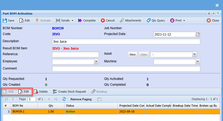Cancel the BOM activation
The height and width of the screenshot is (121, 223).
[108, 20]
